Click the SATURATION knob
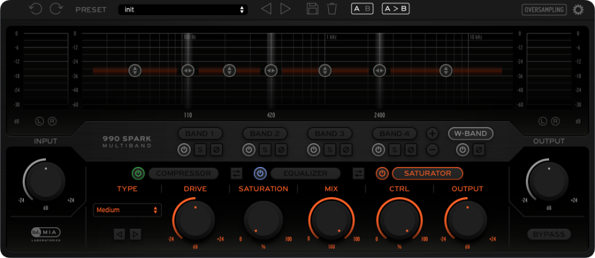595x258 pixels. [x=263, y=220]
